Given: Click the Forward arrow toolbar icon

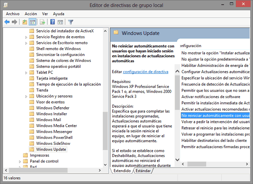Looking at the screenshot, I should (14, 22).
